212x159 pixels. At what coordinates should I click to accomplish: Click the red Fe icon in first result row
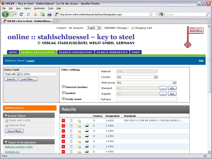click(63, 121)
